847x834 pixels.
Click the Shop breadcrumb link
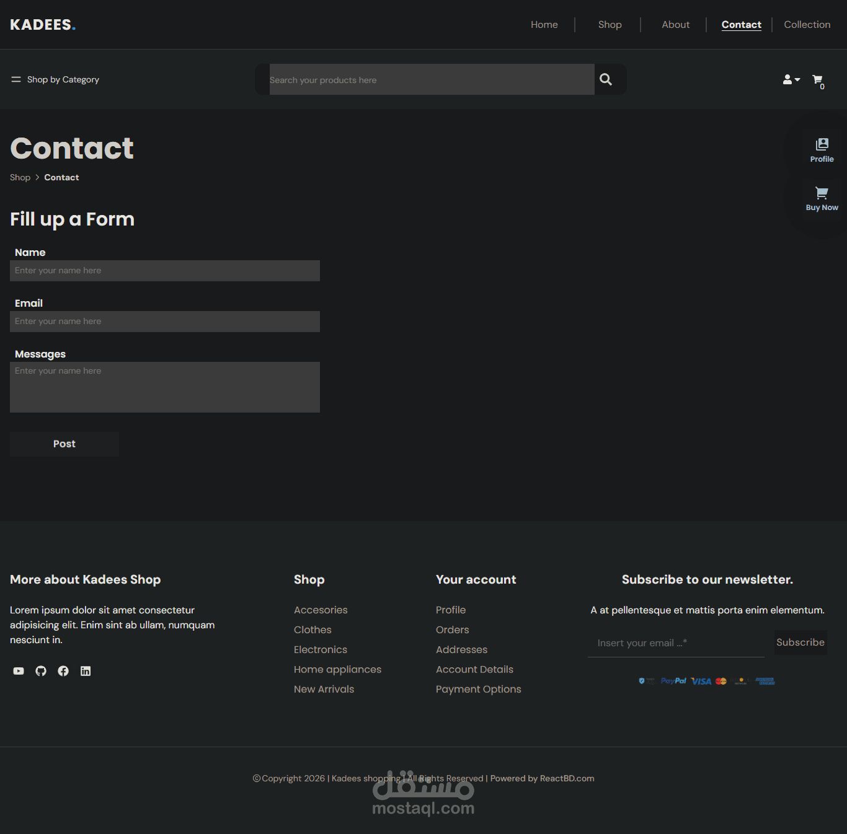tap(20, 178)
